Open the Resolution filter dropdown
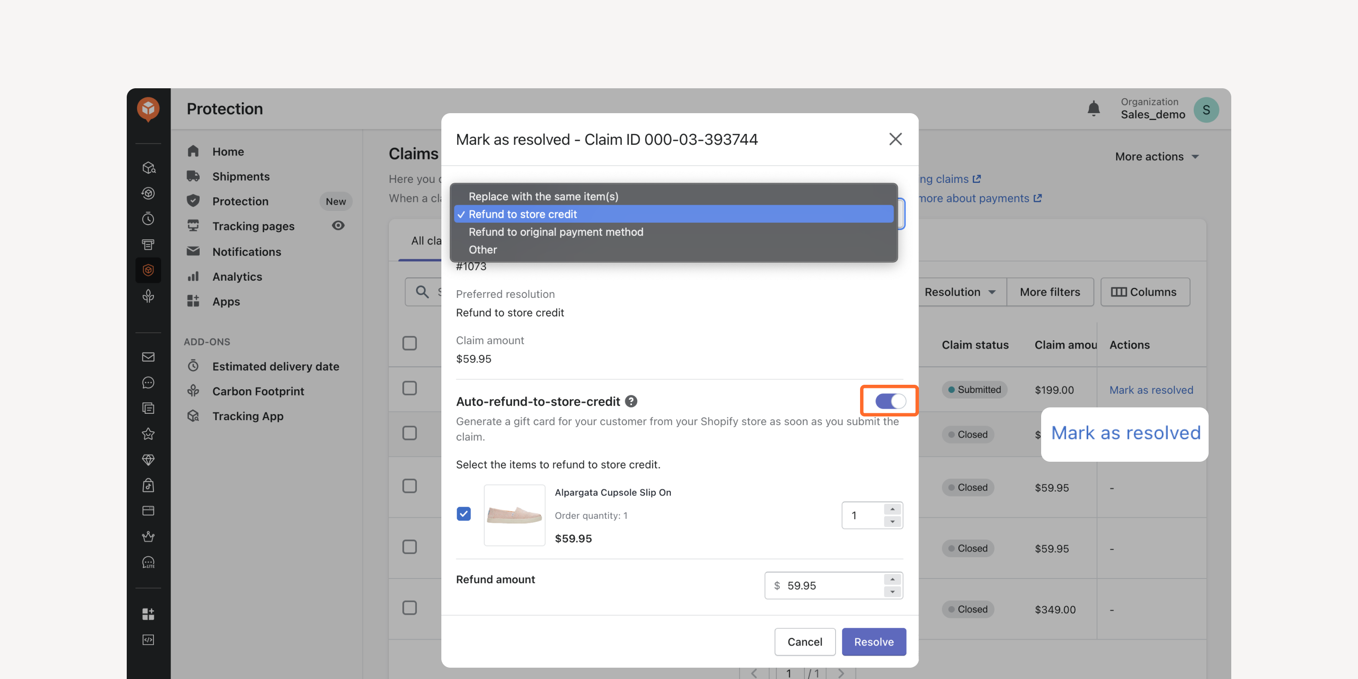Viewport: 1358px width, 679px height. pos(961,292)
